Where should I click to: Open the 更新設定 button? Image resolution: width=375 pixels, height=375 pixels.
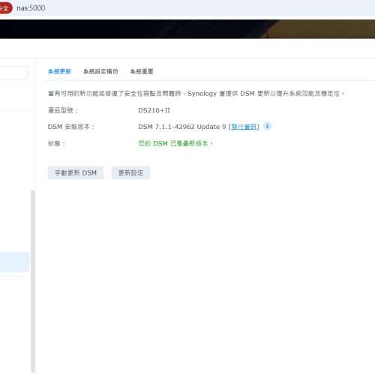pyautogui.click(x=130, y=172)
